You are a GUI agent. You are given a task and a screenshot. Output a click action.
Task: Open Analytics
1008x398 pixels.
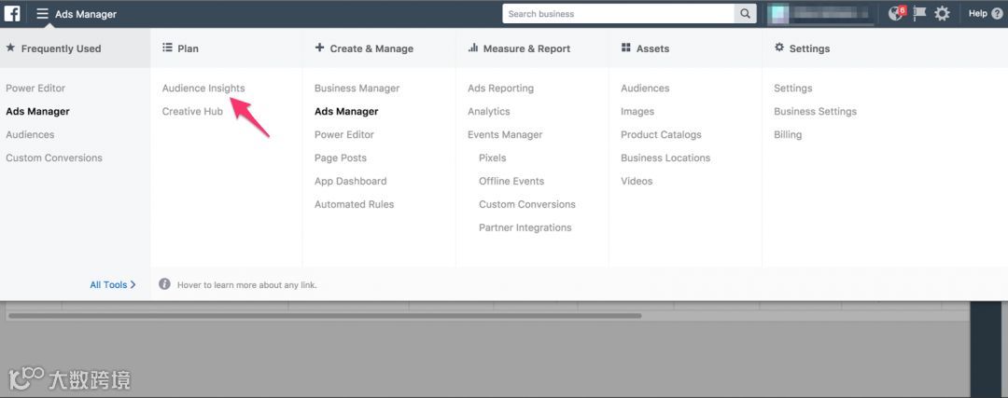point(488,111)
